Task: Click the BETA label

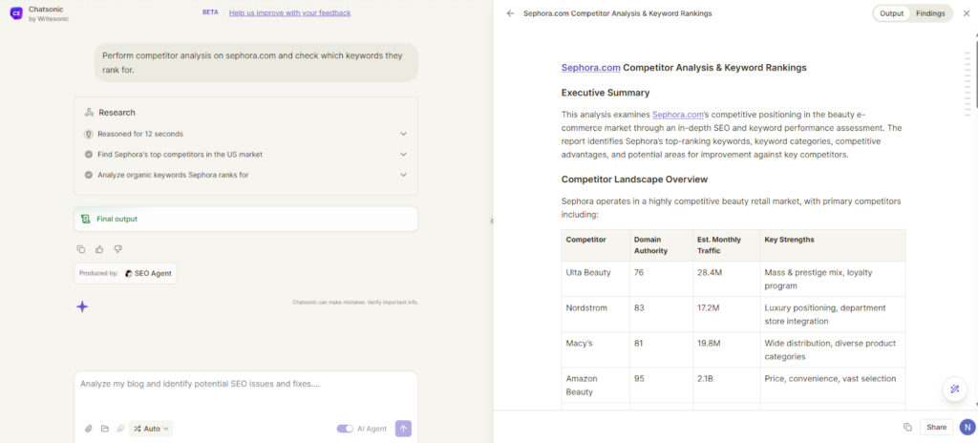Action: [x=210, y=12]
